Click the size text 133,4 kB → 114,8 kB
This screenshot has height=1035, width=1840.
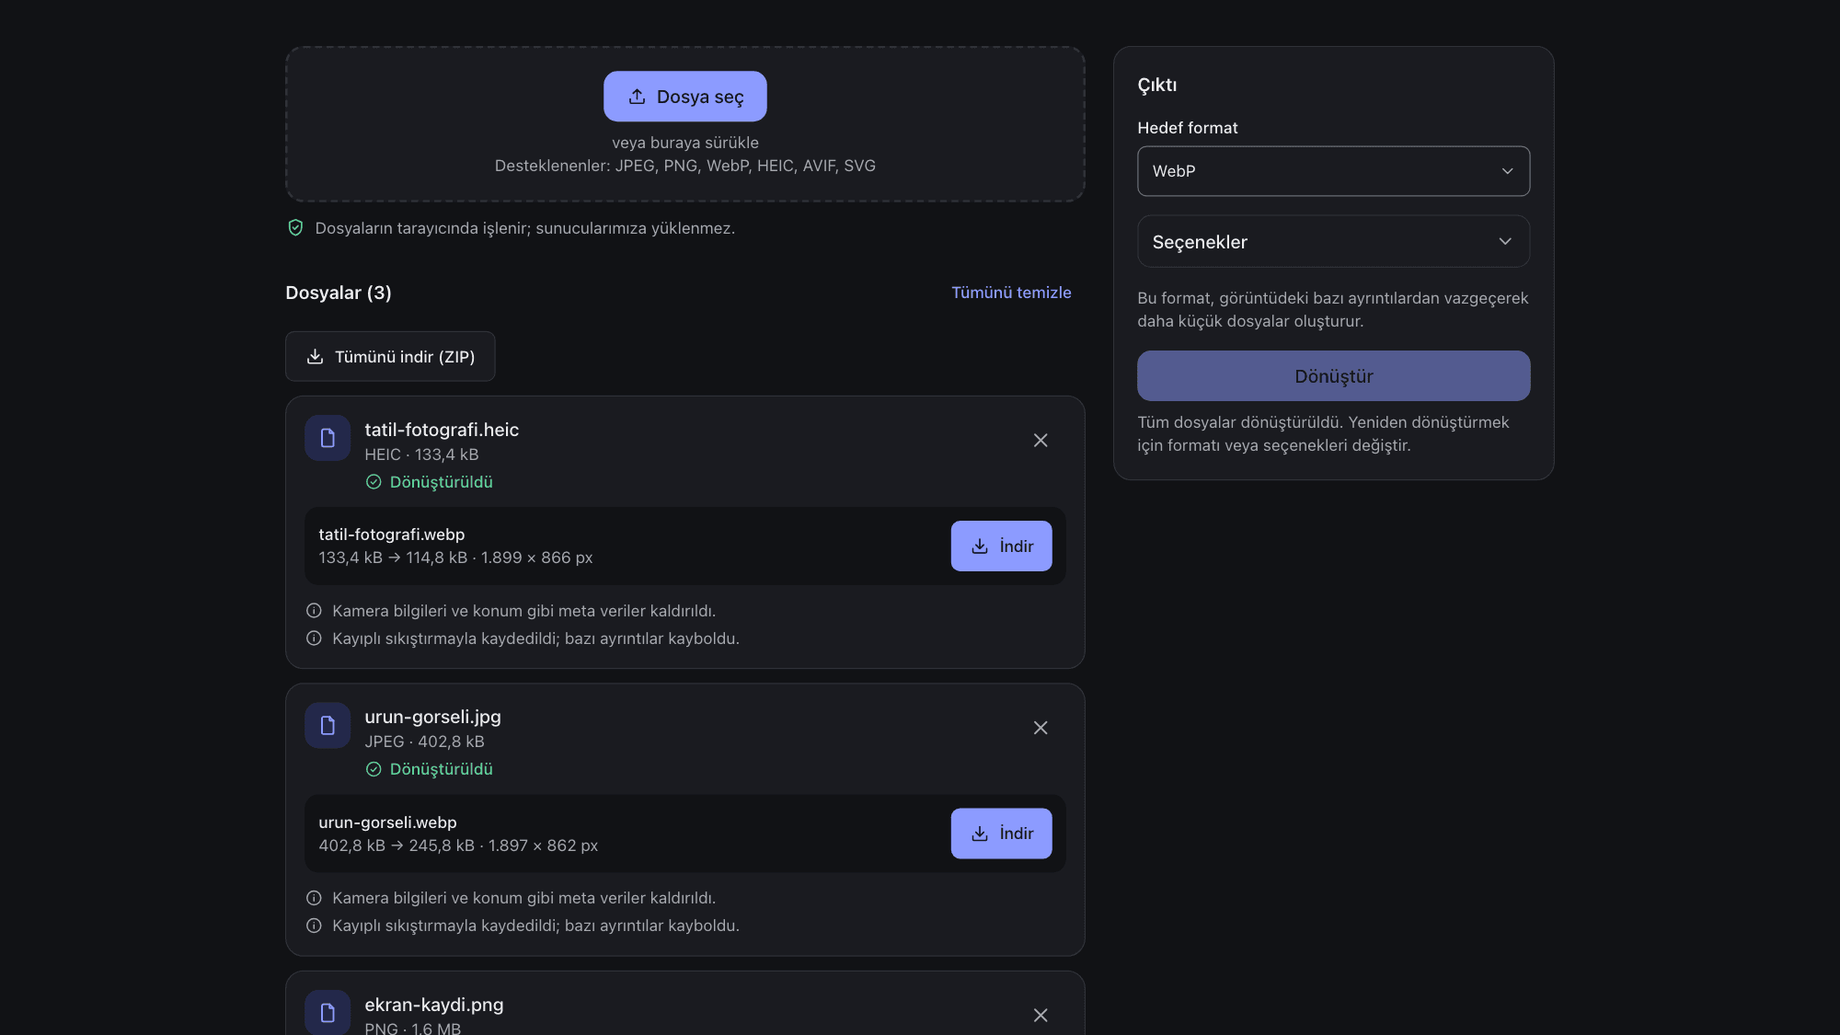tap(393, 558)
